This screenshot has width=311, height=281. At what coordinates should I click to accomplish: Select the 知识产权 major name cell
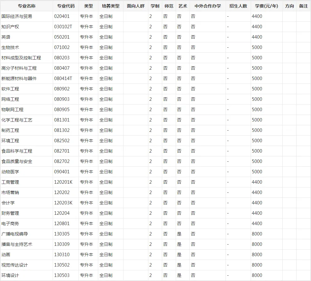click(10, 27)
